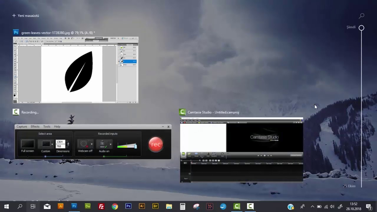Open File Explorer from taskbar

(x=169, y=206)
